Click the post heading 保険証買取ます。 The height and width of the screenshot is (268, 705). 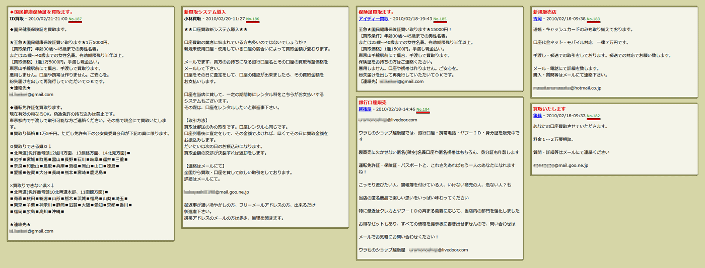[376, 12]
